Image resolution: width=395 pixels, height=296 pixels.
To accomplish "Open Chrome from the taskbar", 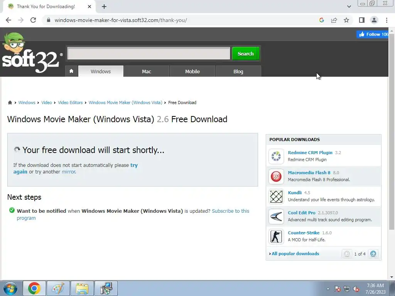I will point(34,288).
